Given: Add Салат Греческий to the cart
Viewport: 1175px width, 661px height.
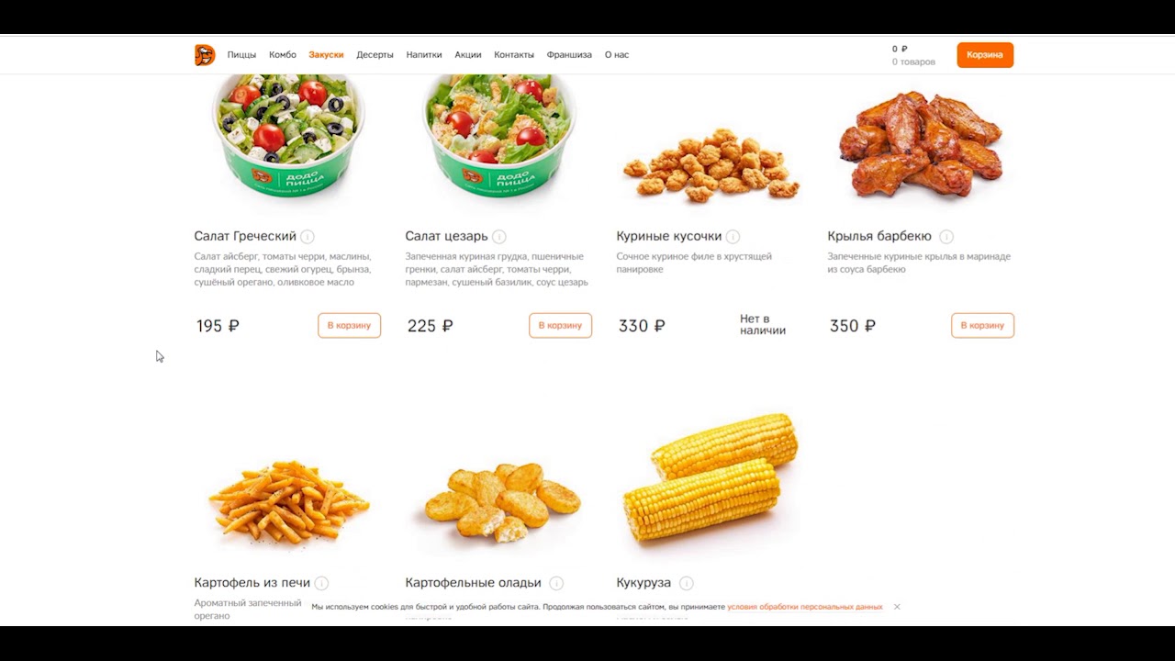Looking at the screenshot, I should click(349, 325).
